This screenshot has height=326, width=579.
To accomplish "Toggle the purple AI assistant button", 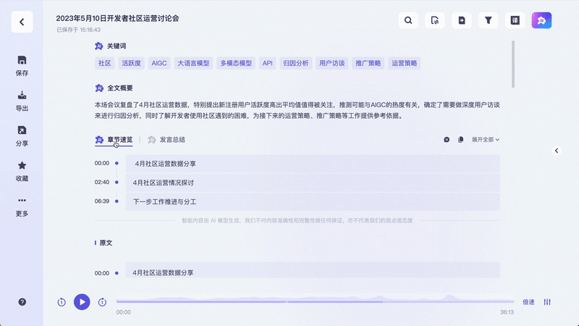I will coord(542,21).
